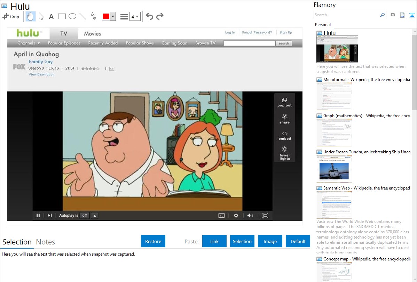
Task: Redo the last edit
Action: (x=160, y=16)
